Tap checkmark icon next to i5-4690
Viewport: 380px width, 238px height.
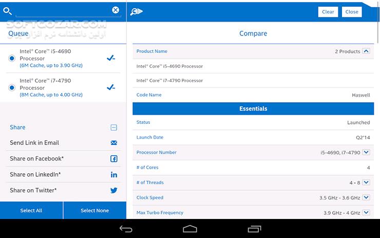[x=111, y=58]
